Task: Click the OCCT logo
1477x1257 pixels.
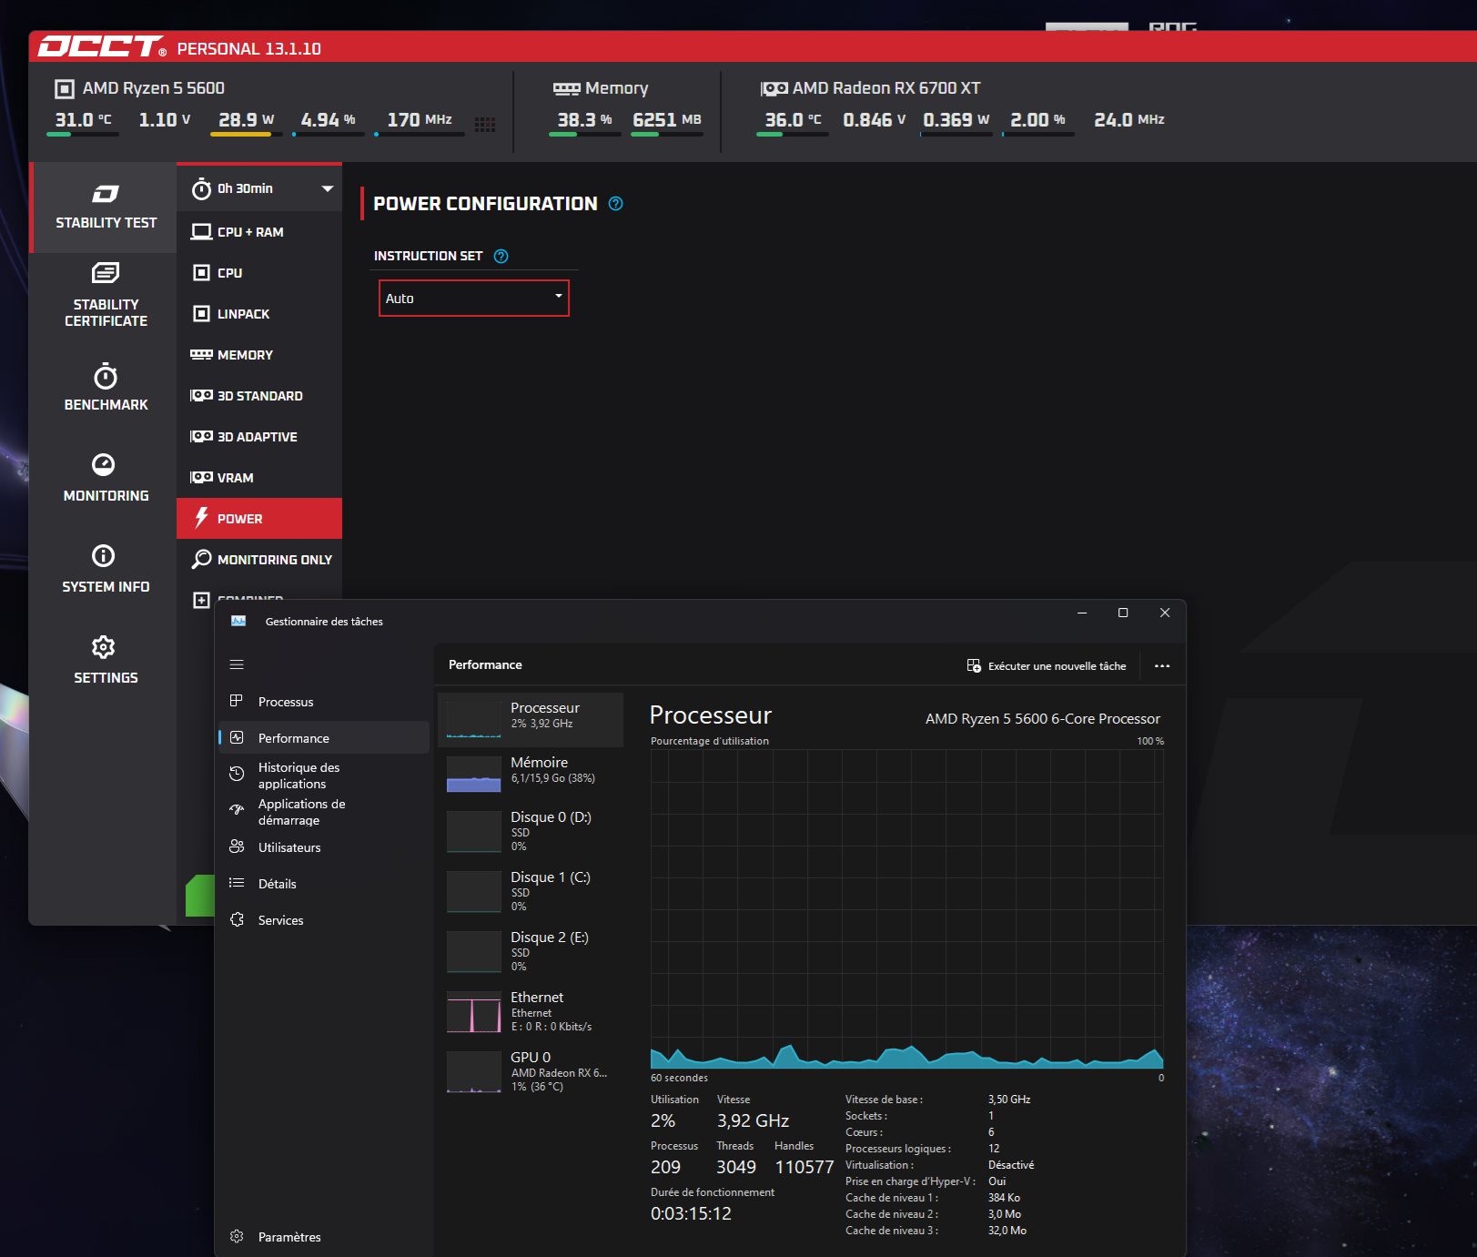Action: click(102, 46)
